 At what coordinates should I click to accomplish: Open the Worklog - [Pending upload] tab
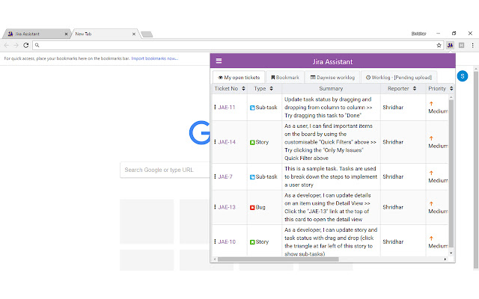399,78
